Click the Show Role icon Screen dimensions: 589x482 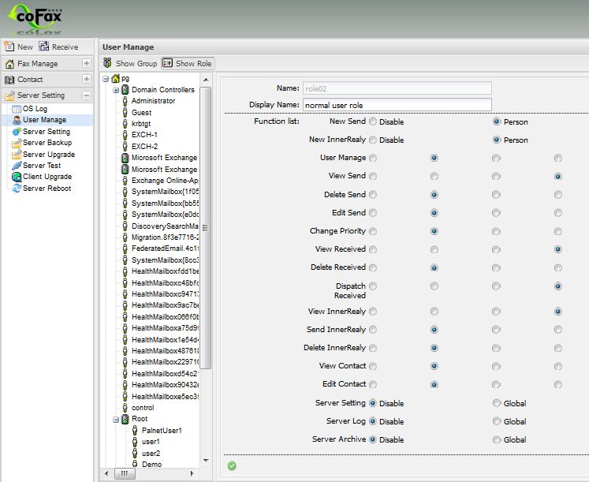click(167, 63)
